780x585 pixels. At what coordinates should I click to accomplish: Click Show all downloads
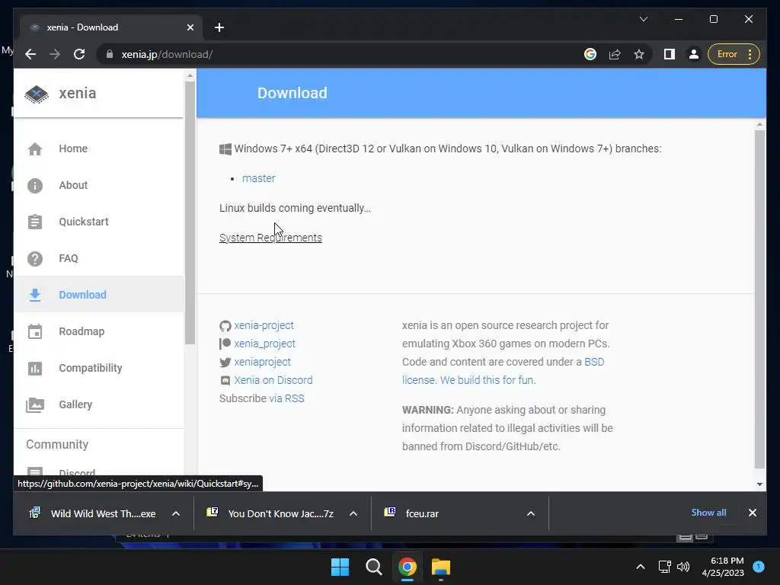(x=708, y=513)
